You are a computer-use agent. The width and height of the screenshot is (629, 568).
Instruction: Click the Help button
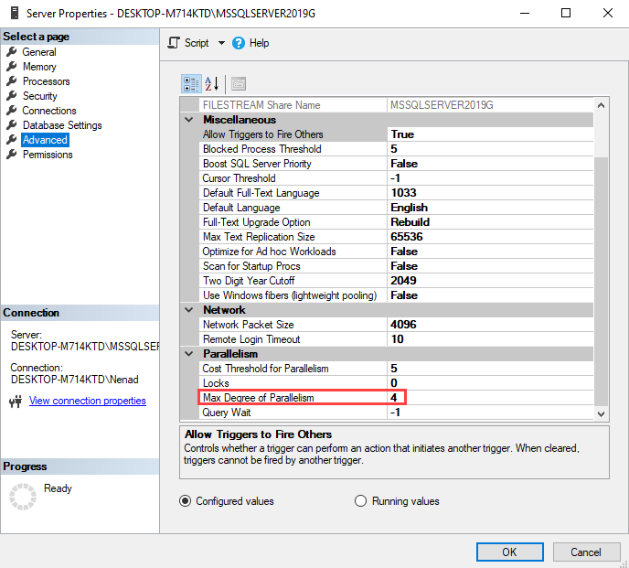pyautogui.click(x=251, y=43)
